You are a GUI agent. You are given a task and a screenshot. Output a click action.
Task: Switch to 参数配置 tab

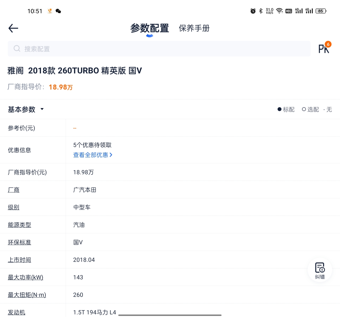150,28
